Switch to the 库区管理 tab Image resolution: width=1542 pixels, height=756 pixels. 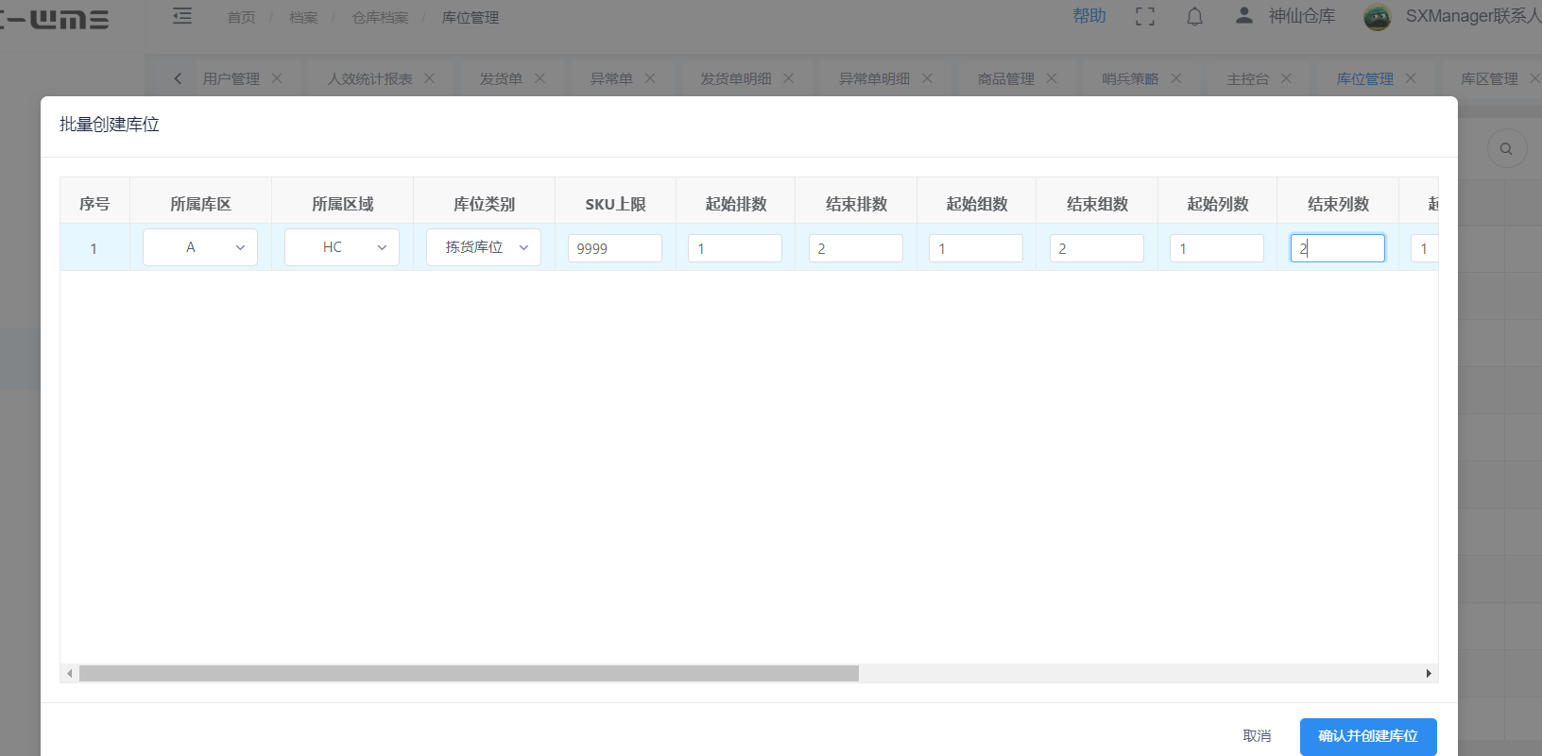tap(1489, 78)
